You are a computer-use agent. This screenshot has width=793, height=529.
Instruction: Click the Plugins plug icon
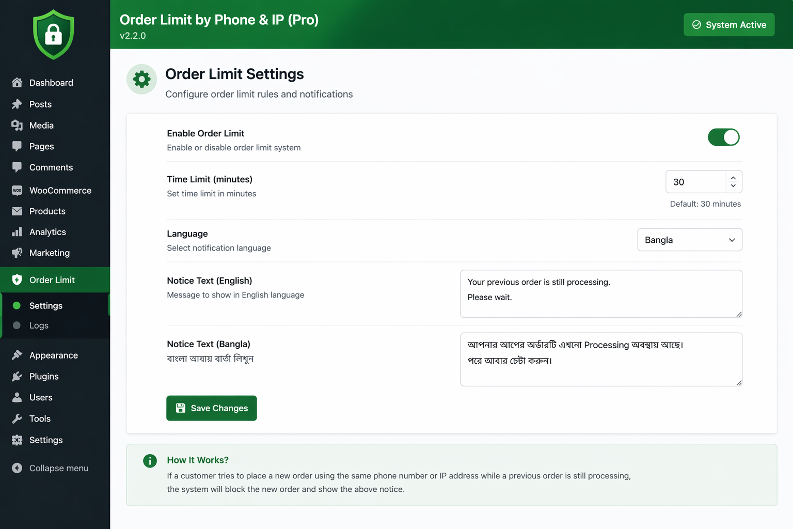17,377
